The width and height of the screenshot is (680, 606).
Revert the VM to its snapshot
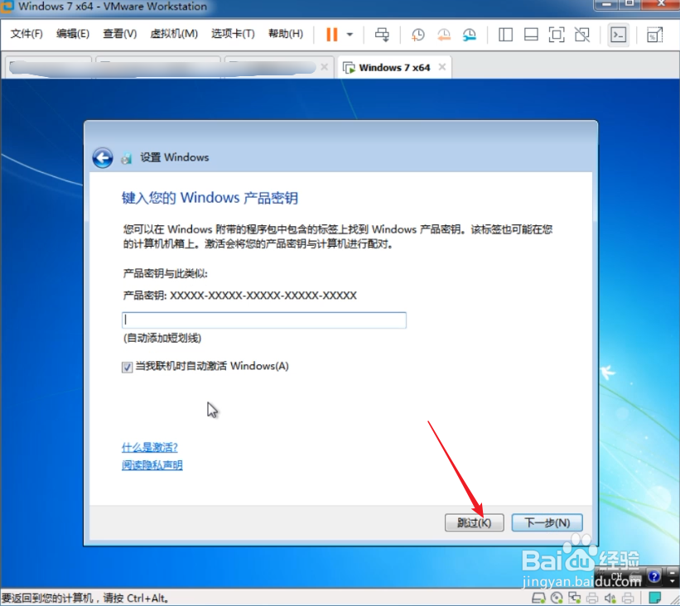[x=444, y=35]
